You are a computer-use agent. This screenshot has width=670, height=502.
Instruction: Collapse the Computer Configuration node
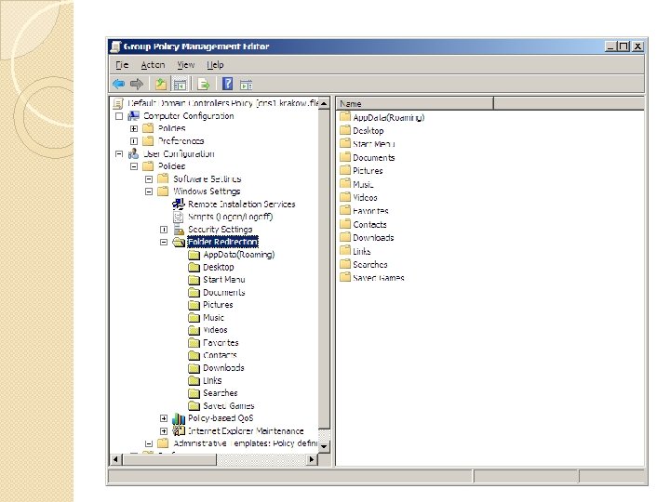coord(119,115)
